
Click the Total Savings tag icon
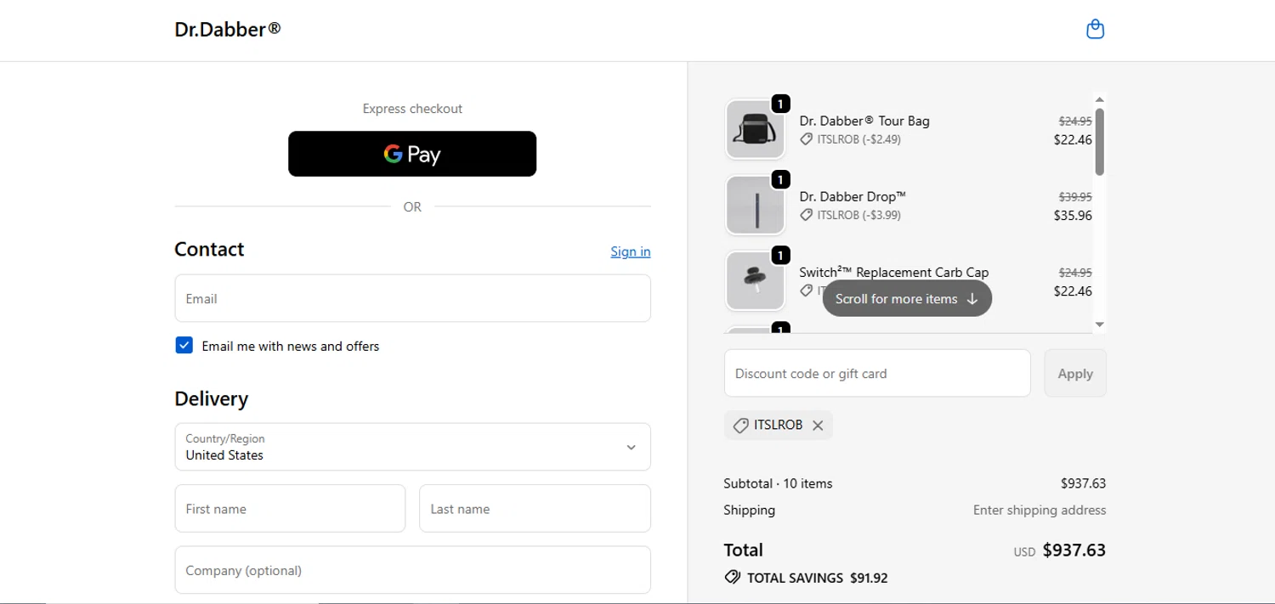[x=732, y=578]
